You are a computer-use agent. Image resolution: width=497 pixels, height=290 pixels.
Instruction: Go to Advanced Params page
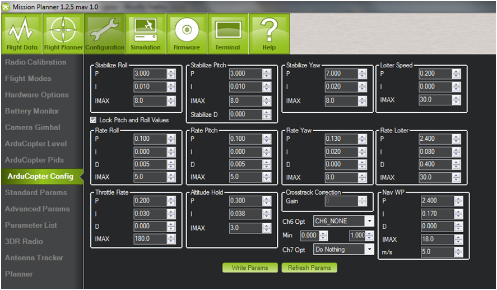(37, 209)
